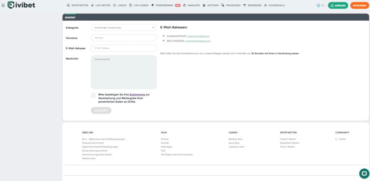The image size is (370, 181).
Task: Focus the Nachricht message text area
Action: [x=124, y=72]
